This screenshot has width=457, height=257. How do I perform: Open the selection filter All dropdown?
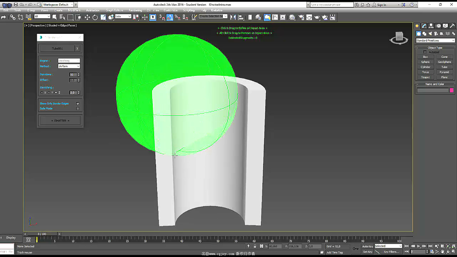click(42, 16)
